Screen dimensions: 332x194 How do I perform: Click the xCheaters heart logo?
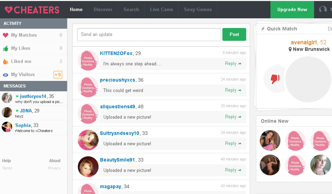pos(9,10)
